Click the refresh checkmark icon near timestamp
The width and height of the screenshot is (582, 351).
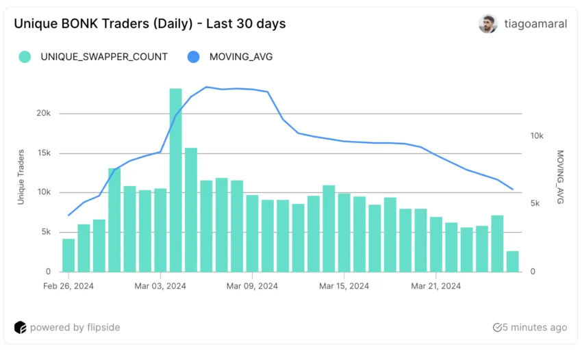tap(497, 328)
